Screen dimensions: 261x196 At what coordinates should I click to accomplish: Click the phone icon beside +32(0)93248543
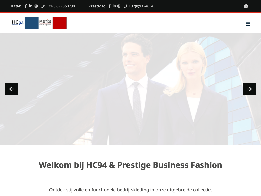coord(125,6)
